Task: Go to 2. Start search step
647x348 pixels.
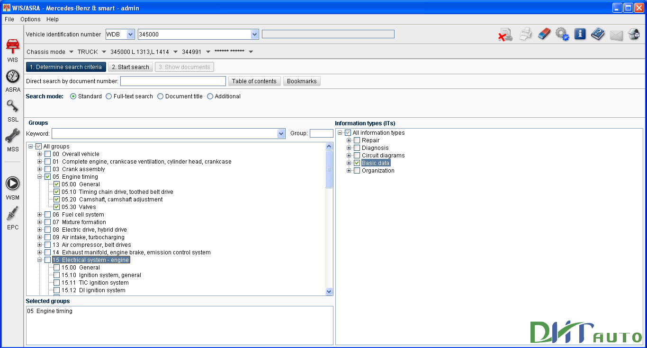Action: tap(130, 67)
